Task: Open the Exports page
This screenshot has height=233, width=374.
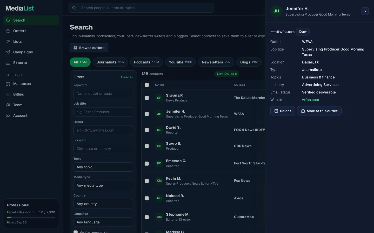Action: click(x=31, y=63)
